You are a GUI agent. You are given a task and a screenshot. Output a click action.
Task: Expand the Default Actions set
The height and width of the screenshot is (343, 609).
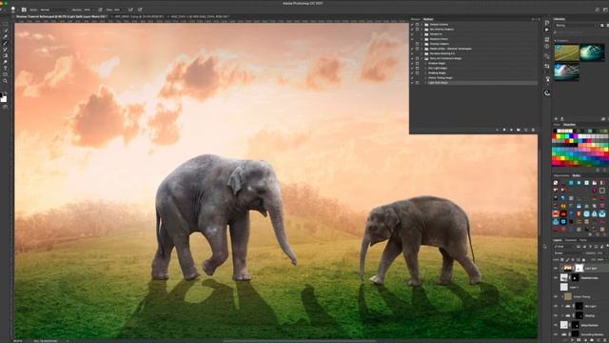[422, 25]
